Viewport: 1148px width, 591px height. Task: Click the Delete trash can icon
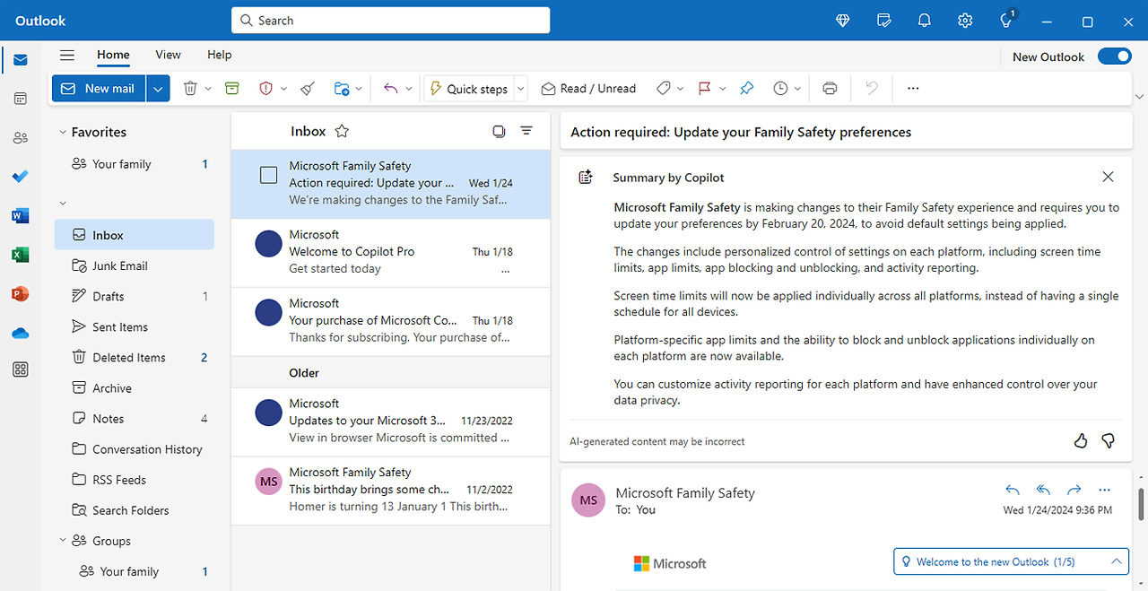pyautogui.click(x=190, y=88)
